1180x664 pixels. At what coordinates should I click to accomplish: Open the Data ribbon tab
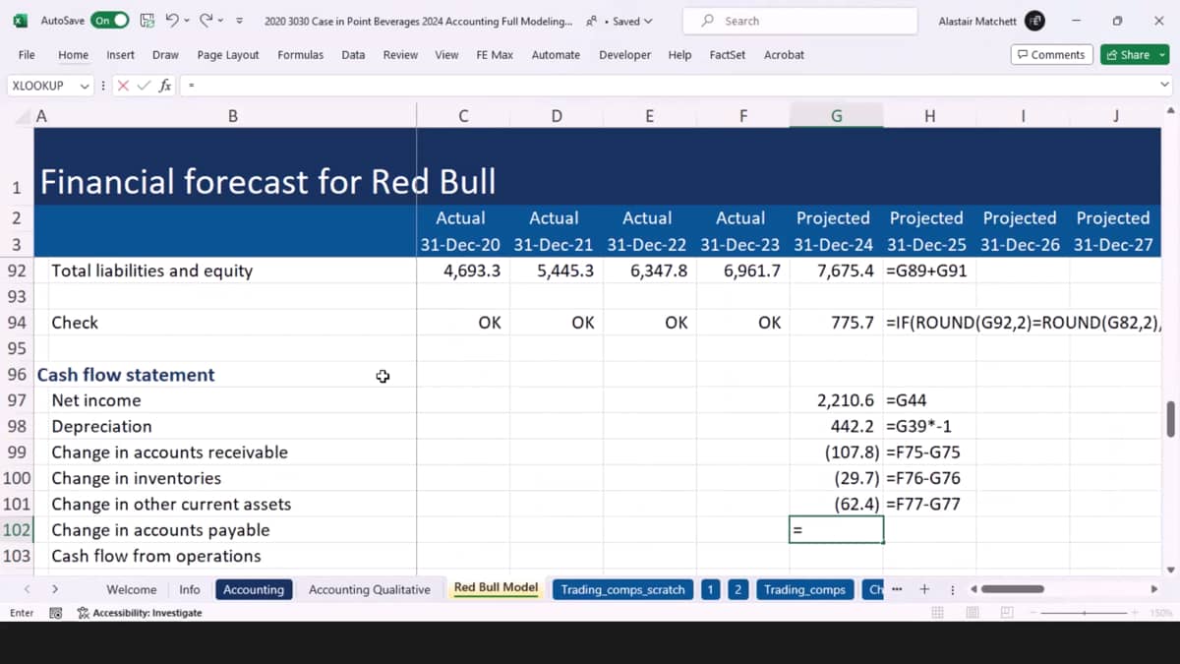pos(353,55)
